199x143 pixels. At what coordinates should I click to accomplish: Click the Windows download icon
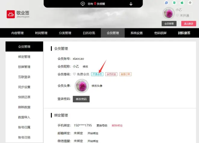pos(174,2)
